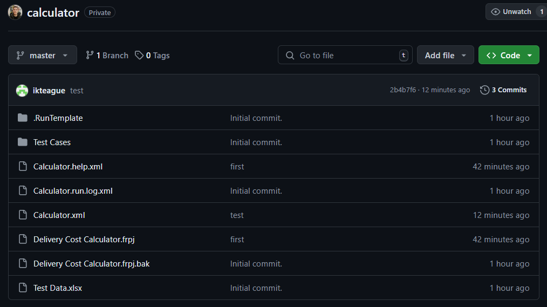547x307 pixels.
Task: Click '12 minutes ago' on Calculator.xml row
Action: 501,215
